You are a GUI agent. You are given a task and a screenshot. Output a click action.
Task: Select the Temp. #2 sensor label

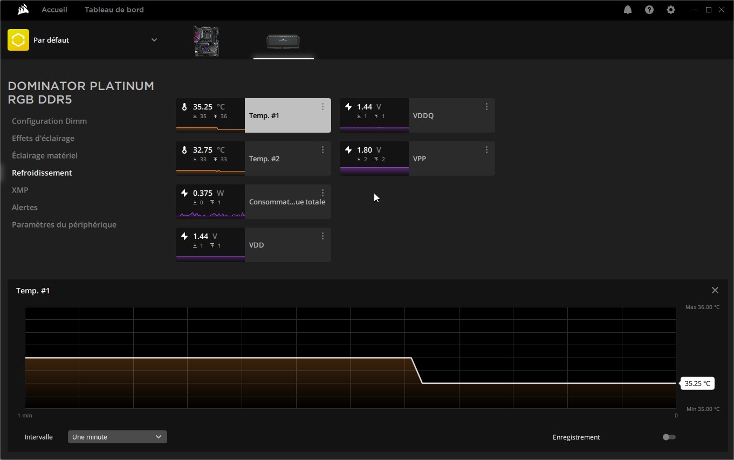pyautogui.click(x=264, y=159)
